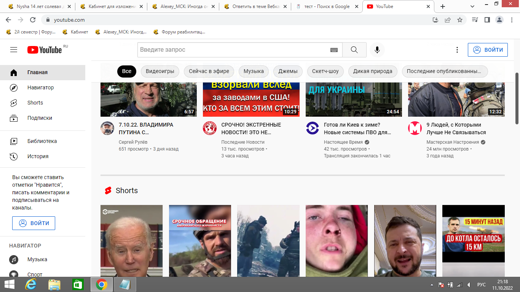Select the Последние опубликованные chip

click(x=445, y=71)
